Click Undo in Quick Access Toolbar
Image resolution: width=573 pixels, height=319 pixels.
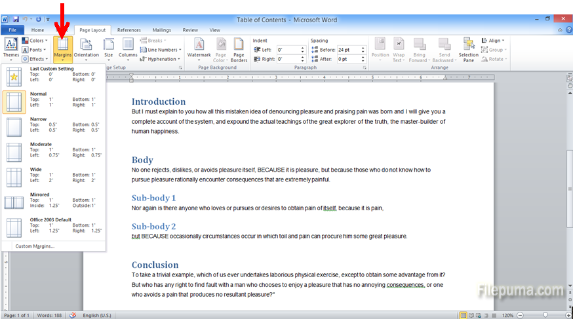[x=25, y=20]
